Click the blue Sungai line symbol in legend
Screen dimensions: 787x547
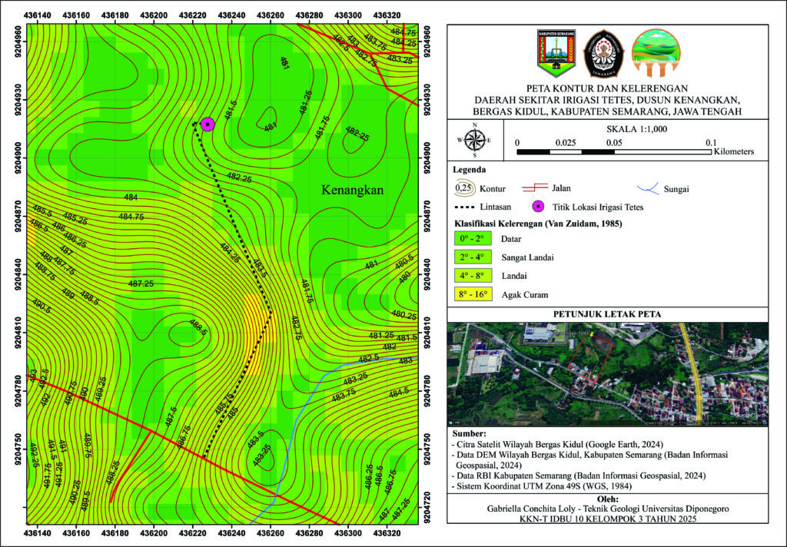pyautogui.click(x=647, y=188)
